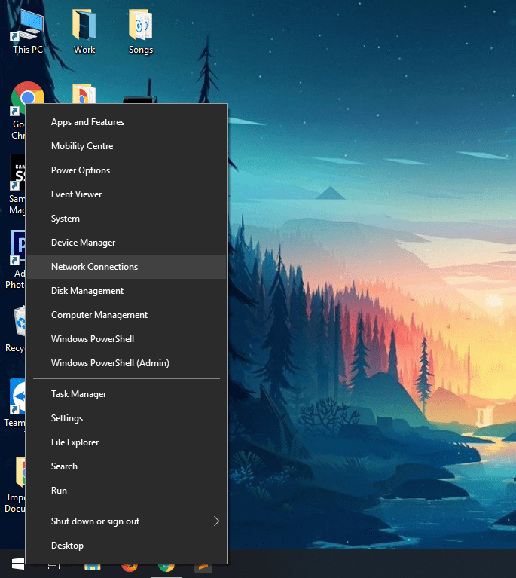Open Apps and Features

[x=127, y=122]
